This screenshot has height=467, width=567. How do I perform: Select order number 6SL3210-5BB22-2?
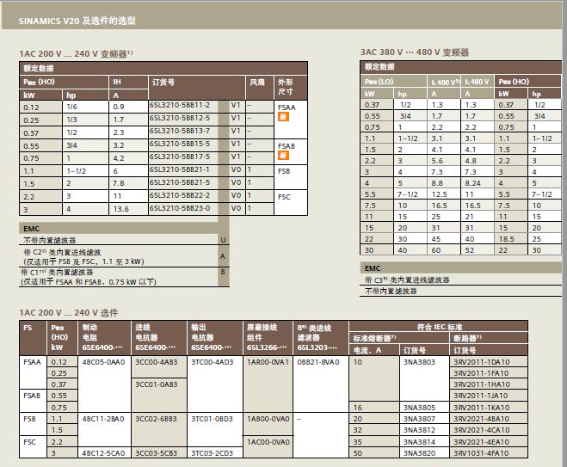point(180,195)
